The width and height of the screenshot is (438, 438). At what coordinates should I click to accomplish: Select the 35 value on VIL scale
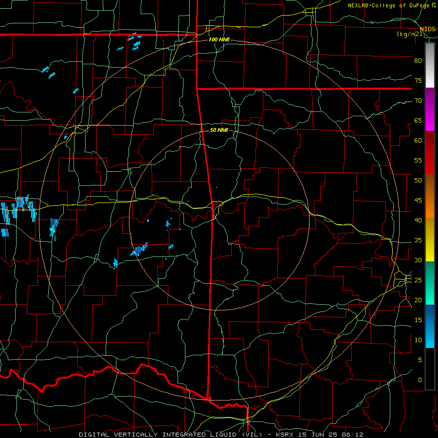tap(418, 240)
